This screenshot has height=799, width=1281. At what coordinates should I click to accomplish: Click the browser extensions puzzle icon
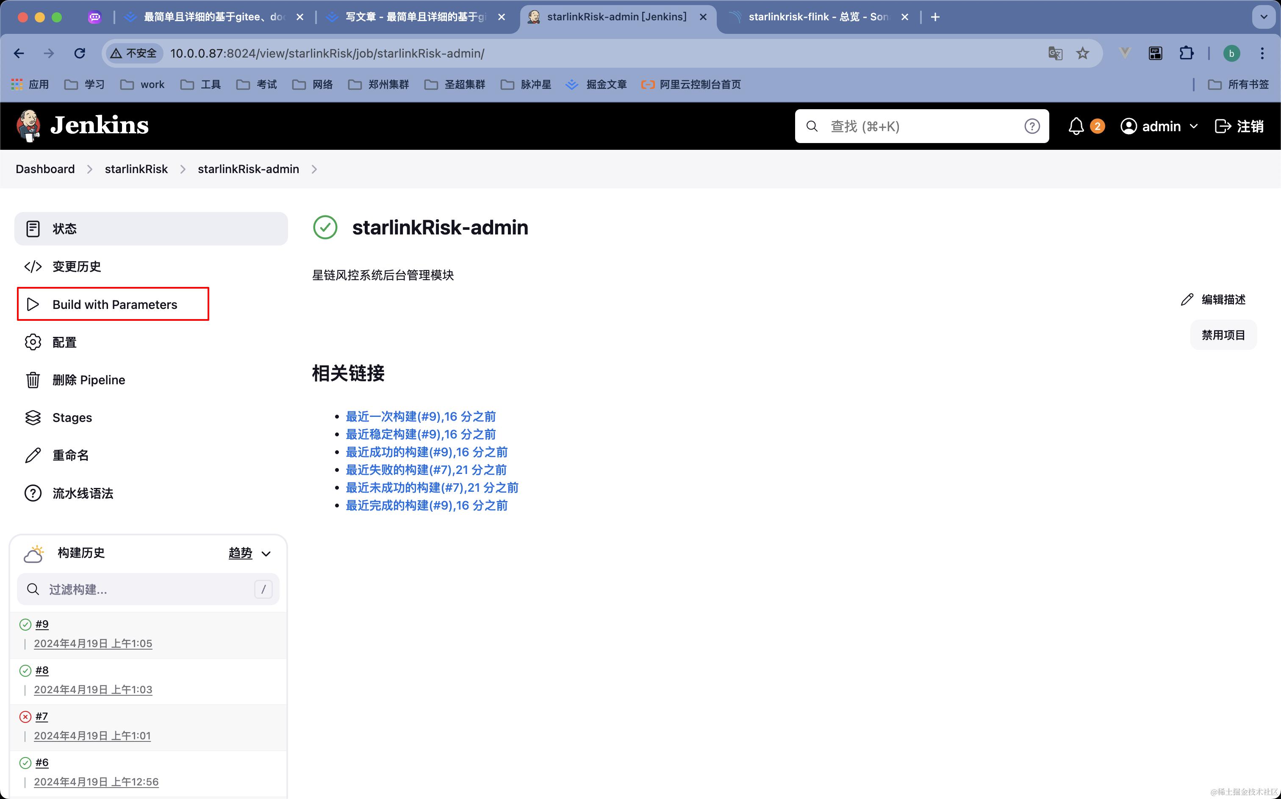click(1187, 53)
